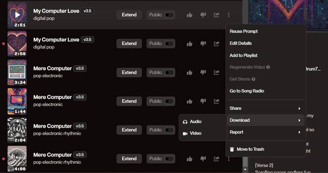Like the 2:51 My Computer Love song
This screenshot has width=328, height=173.
pyautogui.click(x=190, y=15)
